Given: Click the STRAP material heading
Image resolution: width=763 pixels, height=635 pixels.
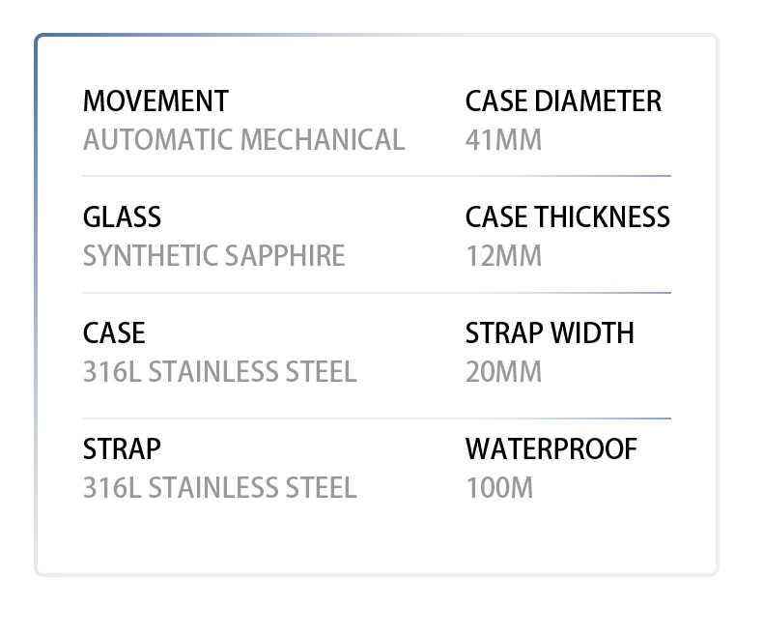Looking at the screenshot, I should pyautogui.click(x=122, y=449).
